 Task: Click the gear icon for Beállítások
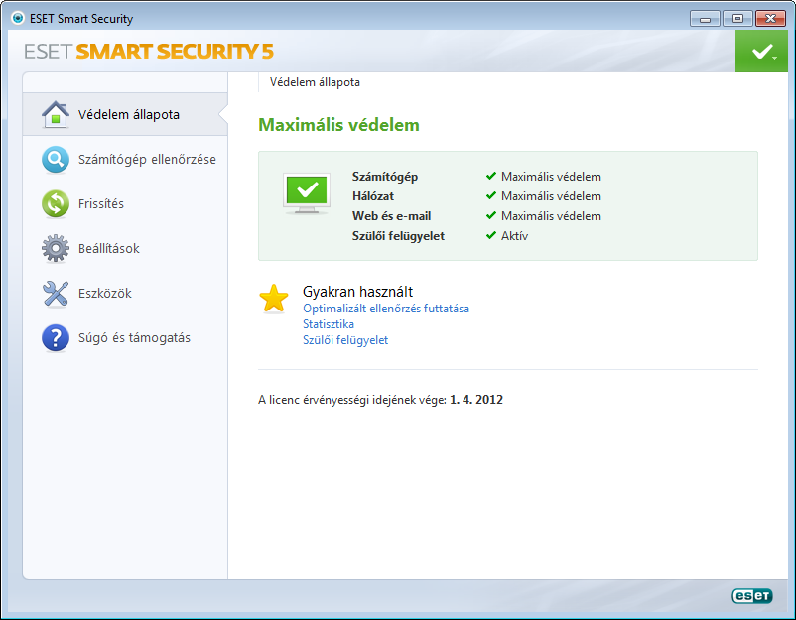coord(56,249)
